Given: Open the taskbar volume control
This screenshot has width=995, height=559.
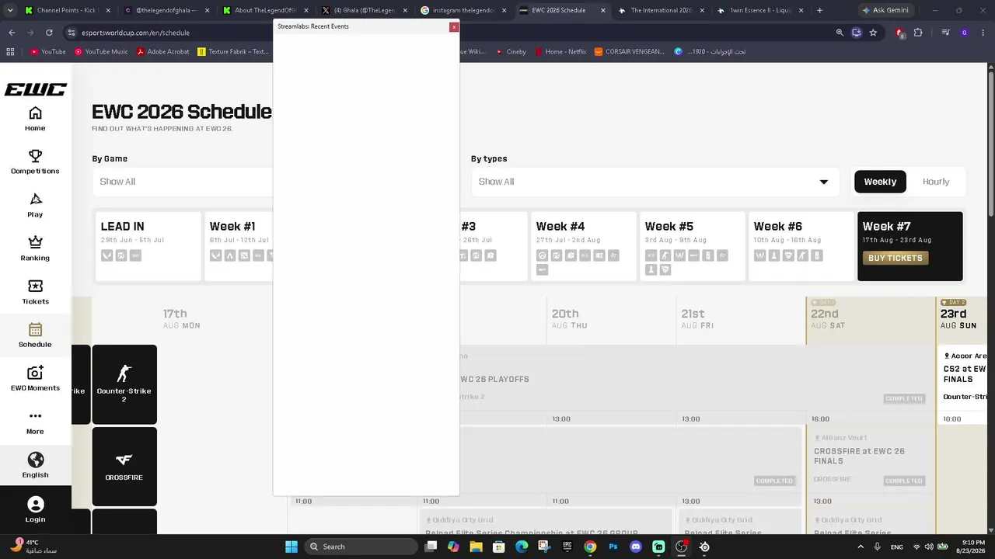Looking at the screenshot, I should (929, 547).
